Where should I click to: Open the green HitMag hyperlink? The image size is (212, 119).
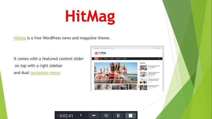(x=20, y=38)
